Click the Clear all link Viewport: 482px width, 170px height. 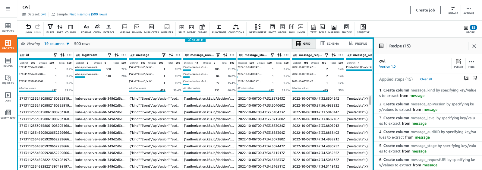pos(426,79)
